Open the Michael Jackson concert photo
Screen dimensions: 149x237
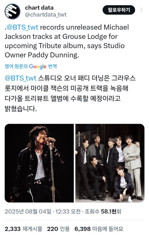click(x=39, y=163)
